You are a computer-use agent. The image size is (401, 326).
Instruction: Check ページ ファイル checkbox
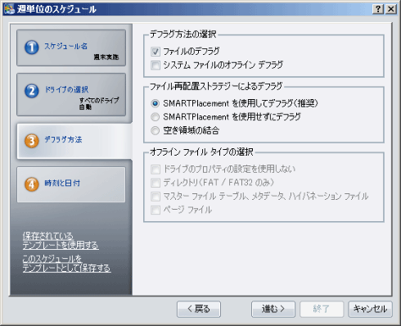tap(155, 210)
